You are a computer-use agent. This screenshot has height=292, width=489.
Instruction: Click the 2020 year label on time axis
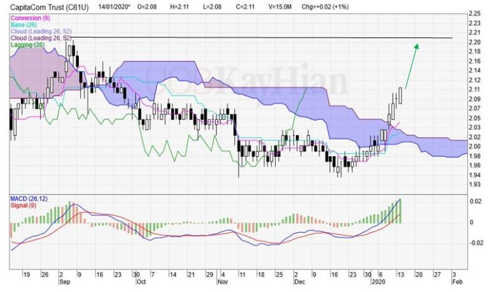click(x=378, y=282)
